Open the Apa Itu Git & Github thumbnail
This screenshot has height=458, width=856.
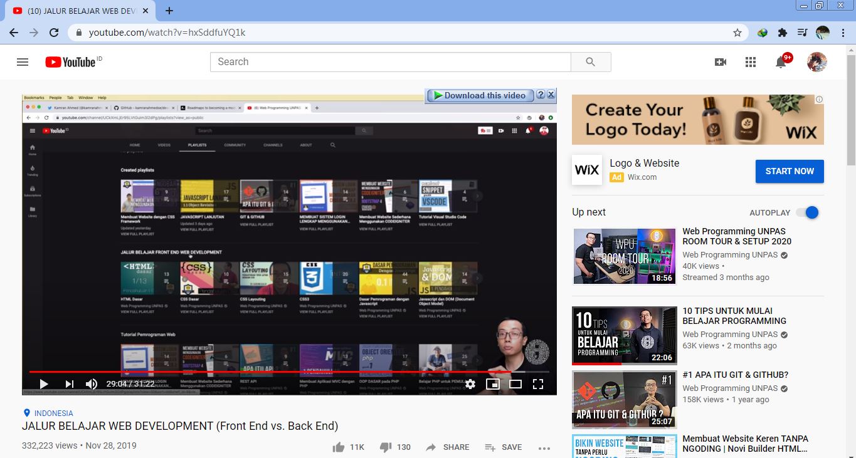[625, 399]
